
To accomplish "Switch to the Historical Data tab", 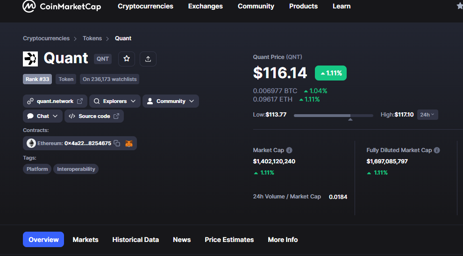I will [x=135, y=240].
